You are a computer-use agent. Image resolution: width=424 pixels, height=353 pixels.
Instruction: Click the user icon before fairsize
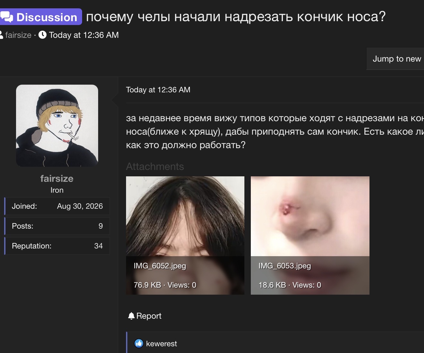tap(1, 35)
